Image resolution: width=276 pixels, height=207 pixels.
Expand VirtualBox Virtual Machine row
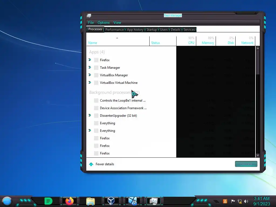click(x=90, y=82)
